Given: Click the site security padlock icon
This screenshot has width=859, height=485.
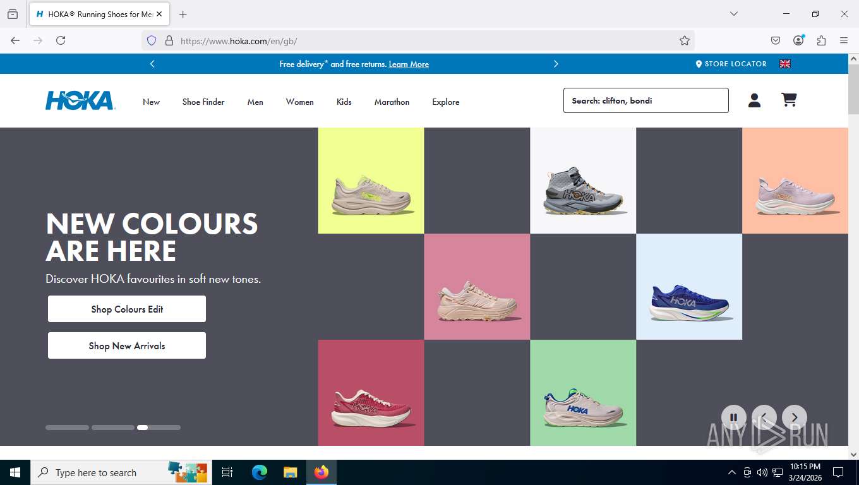Looking at the screenshot, I should 169,40.
